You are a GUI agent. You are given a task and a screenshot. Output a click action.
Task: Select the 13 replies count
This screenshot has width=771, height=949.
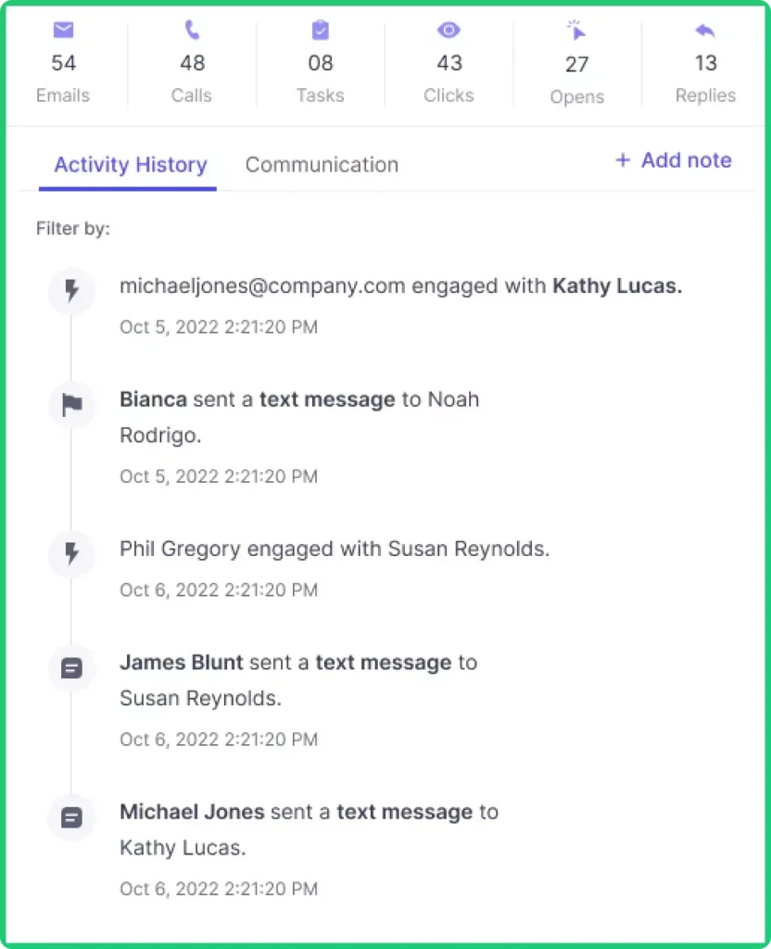pos(705,63)
